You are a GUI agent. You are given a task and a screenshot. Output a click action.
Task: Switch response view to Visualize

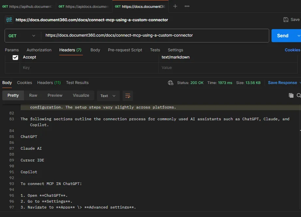tap(81, 95)
